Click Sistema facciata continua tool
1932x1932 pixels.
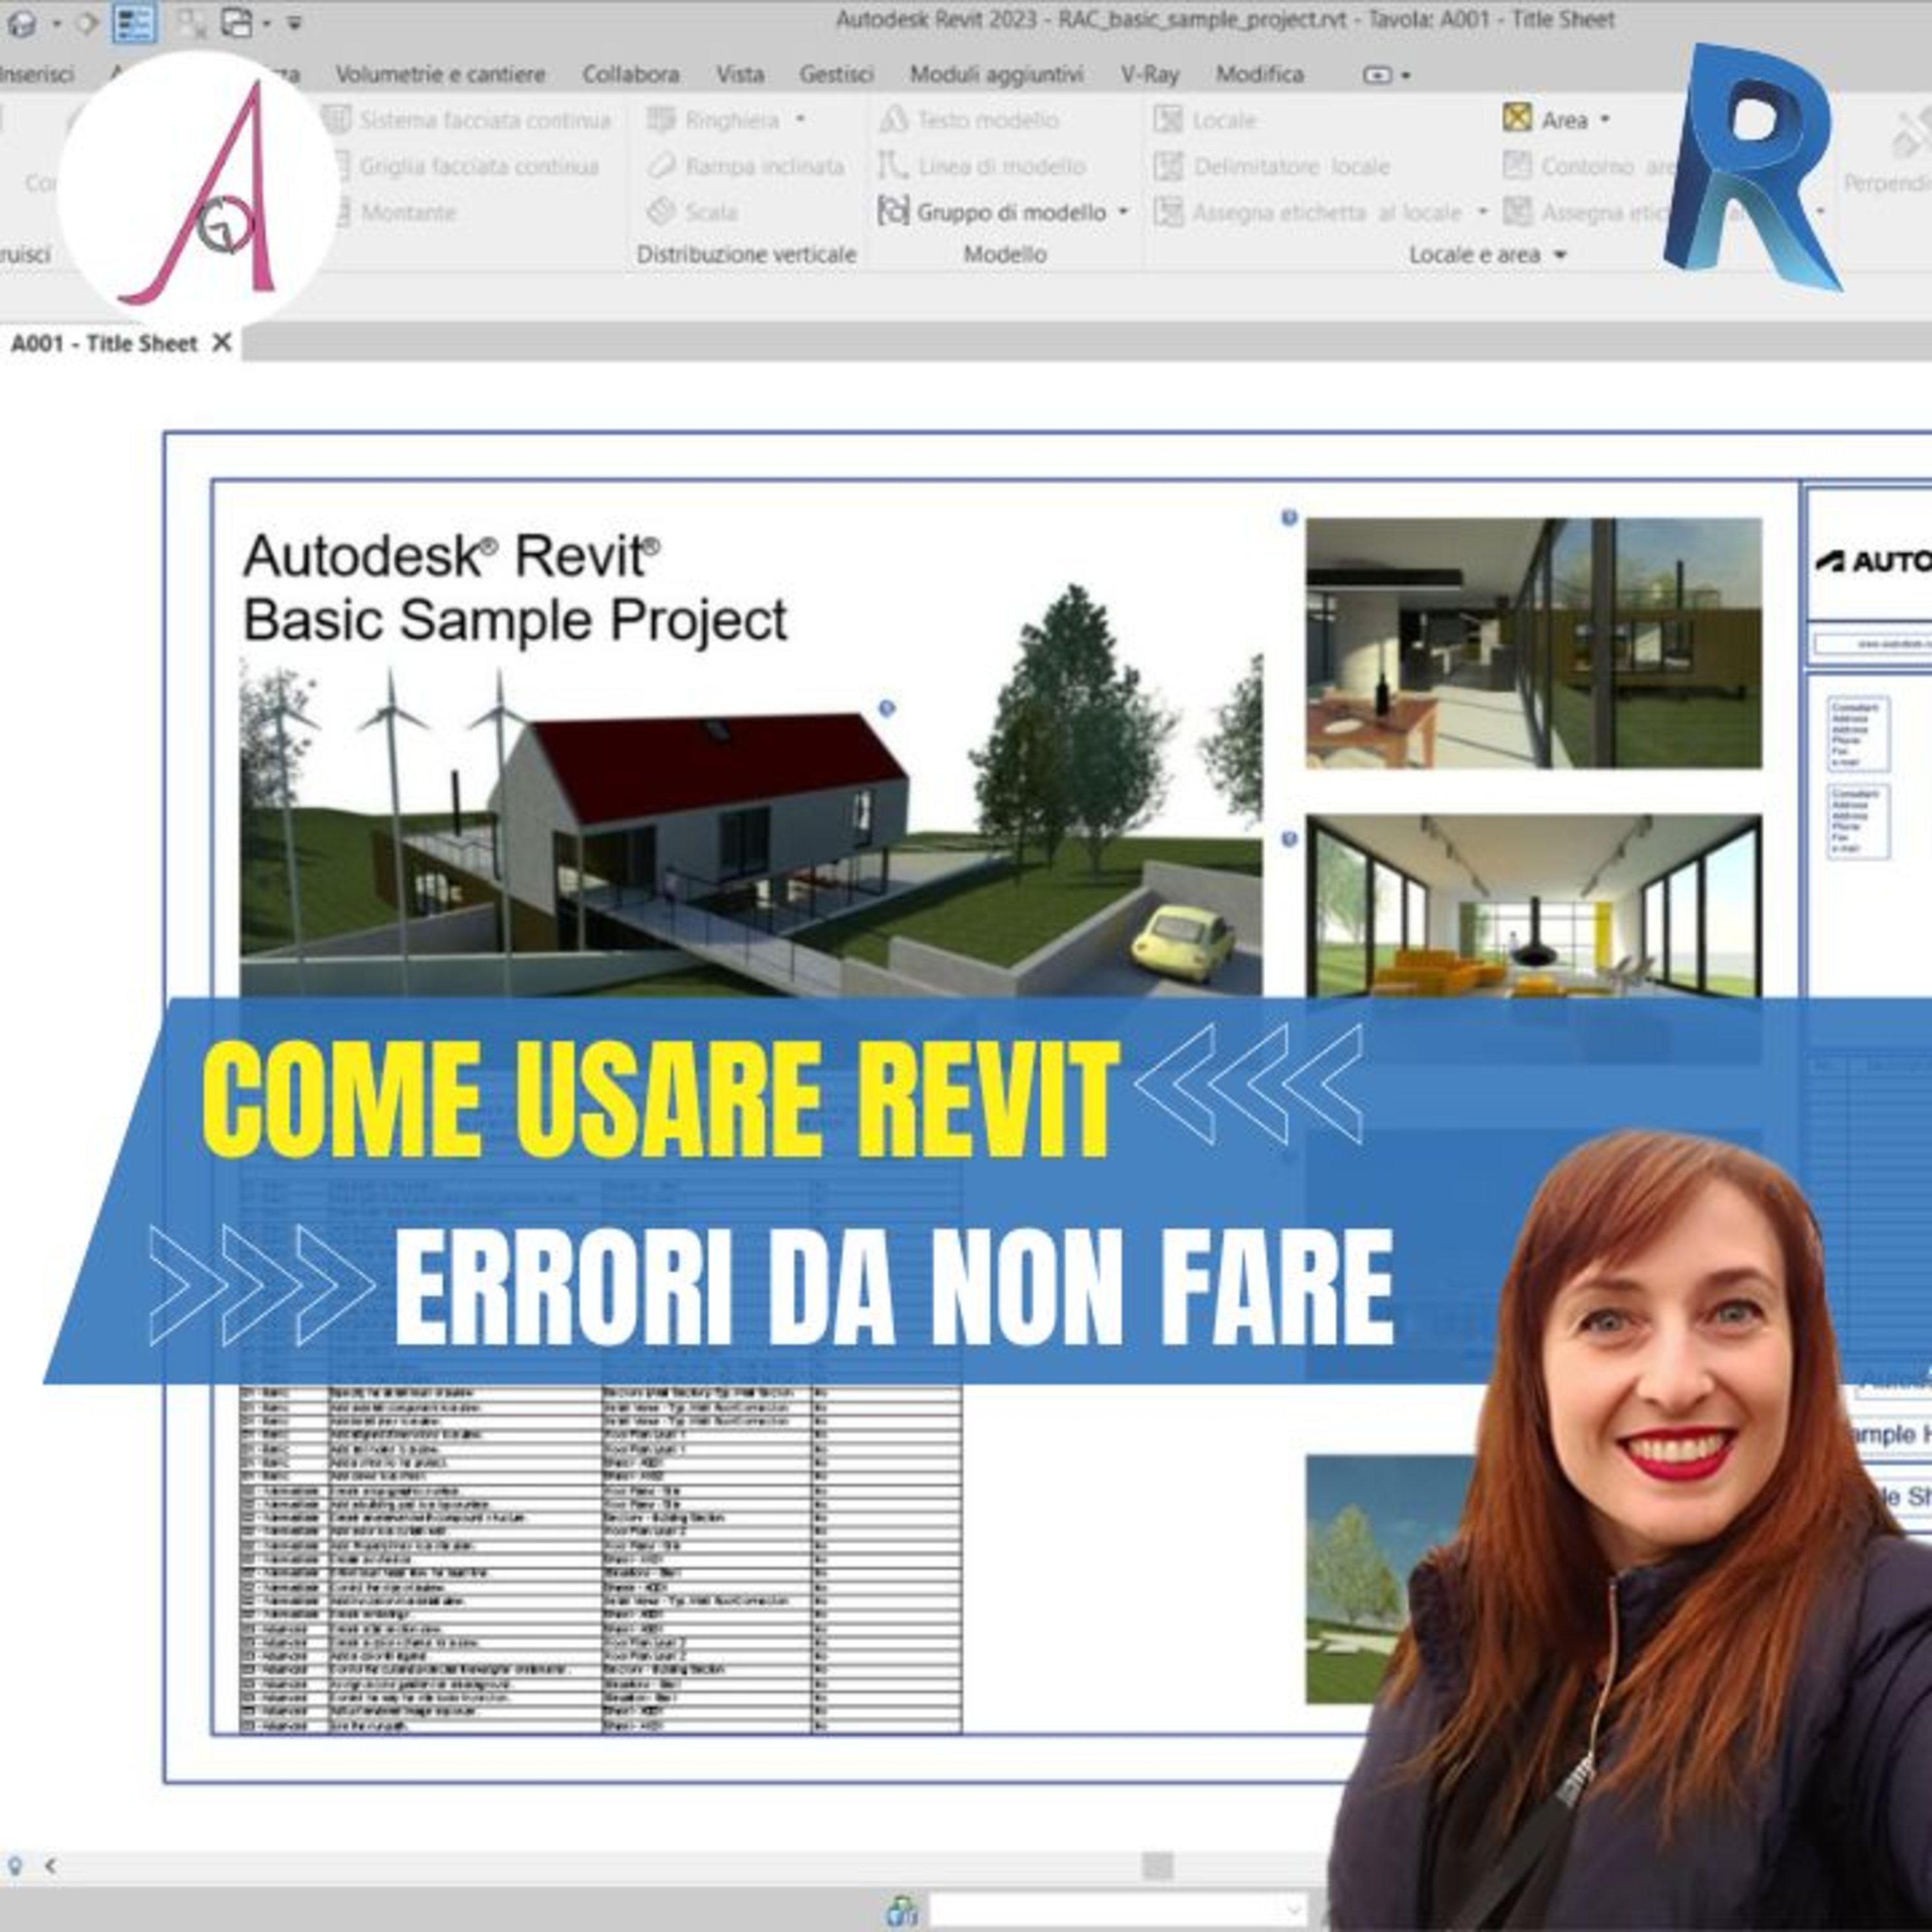coord(467,120)
